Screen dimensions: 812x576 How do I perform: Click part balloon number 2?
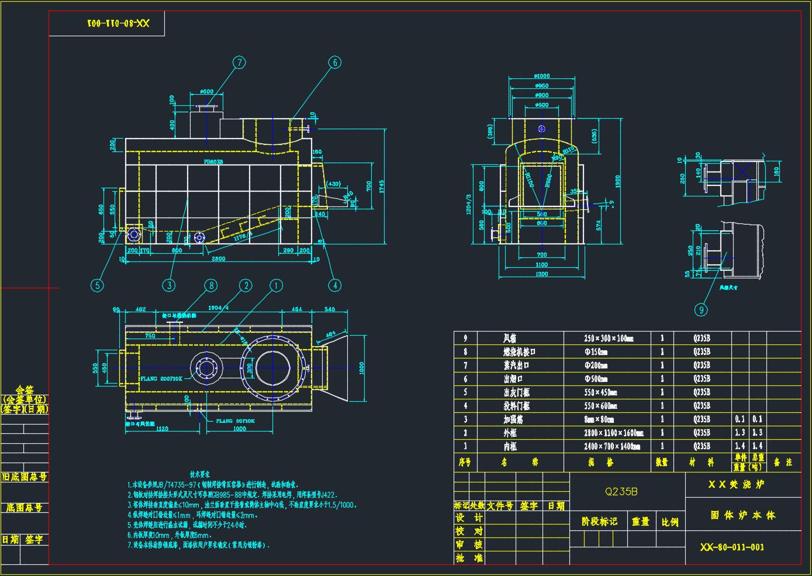[246, 285]
